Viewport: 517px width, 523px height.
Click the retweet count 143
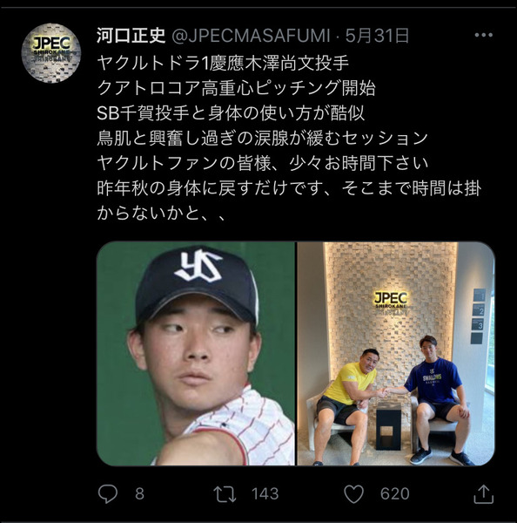pyautogui.click(x=265, y=494)
